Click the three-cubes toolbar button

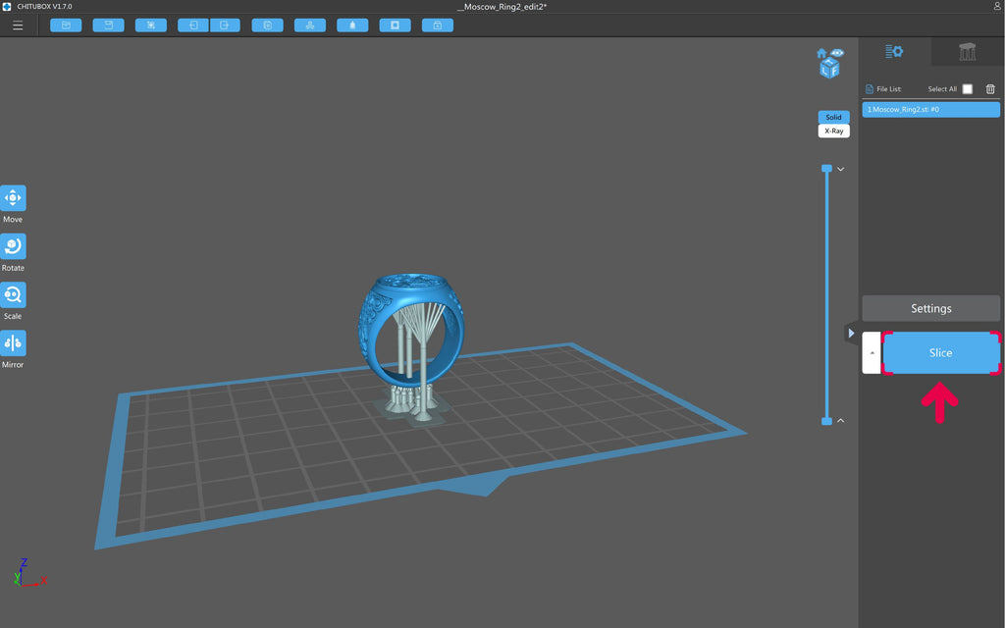point(310,25)
